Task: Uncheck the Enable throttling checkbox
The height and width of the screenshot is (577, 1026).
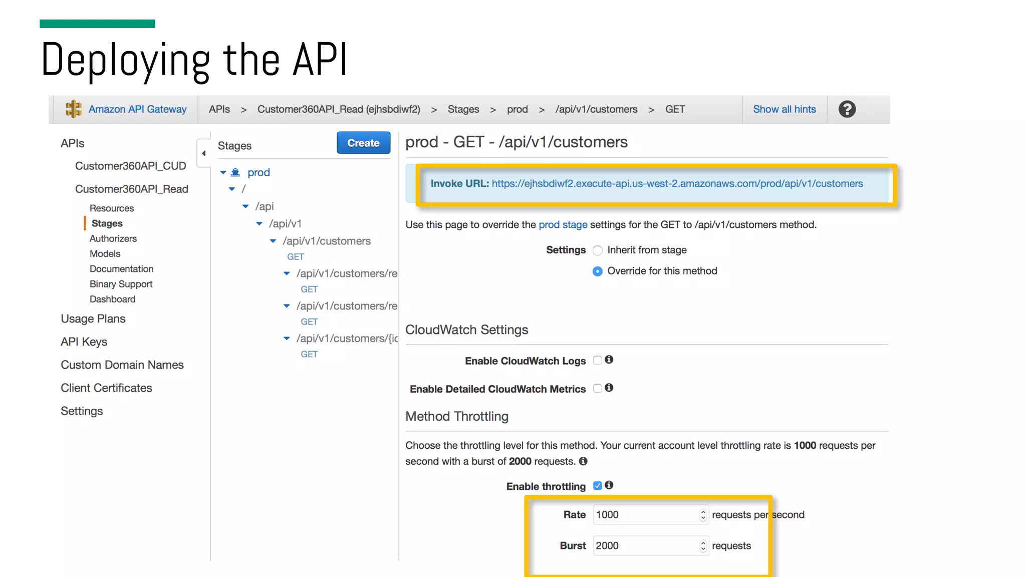Action: [x=597, y=486]
